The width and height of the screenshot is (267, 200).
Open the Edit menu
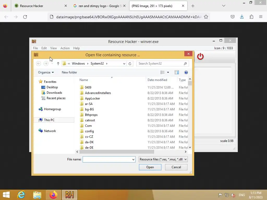point(44,48)
